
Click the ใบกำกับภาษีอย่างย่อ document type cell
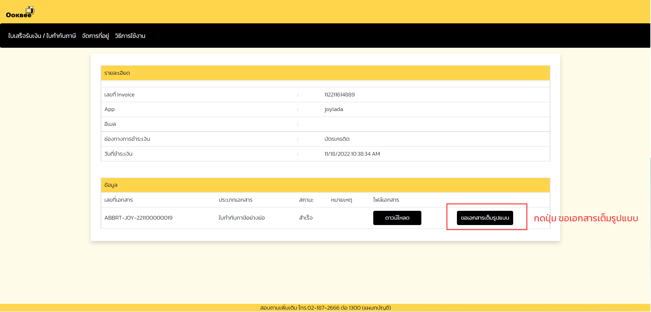click(x=241, y=218)
